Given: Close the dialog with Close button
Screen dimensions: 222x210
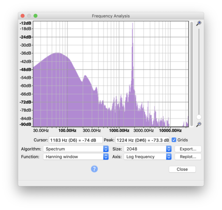Looking at the screenshot, I should point(182,169).
